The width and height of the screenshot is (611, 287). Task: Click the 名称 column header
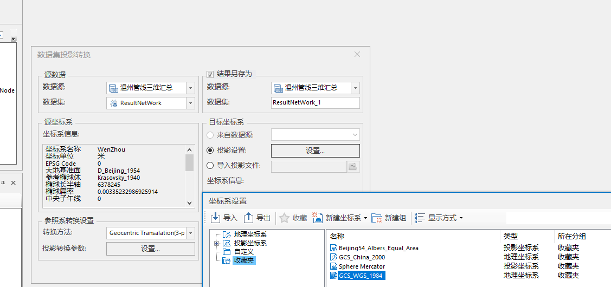337,236
